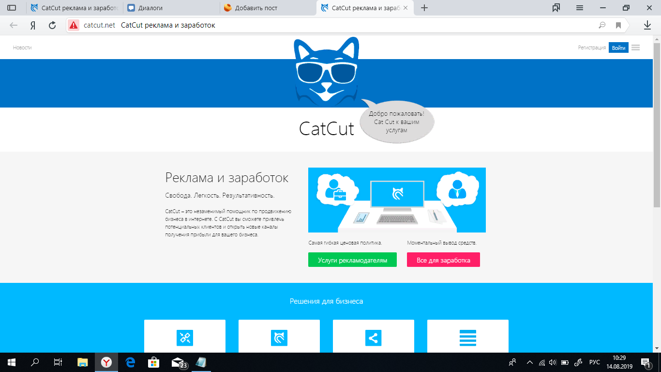This screenshot has height=372, width=661.
Task: Open the notification center icon
Action: click(646, 362)
